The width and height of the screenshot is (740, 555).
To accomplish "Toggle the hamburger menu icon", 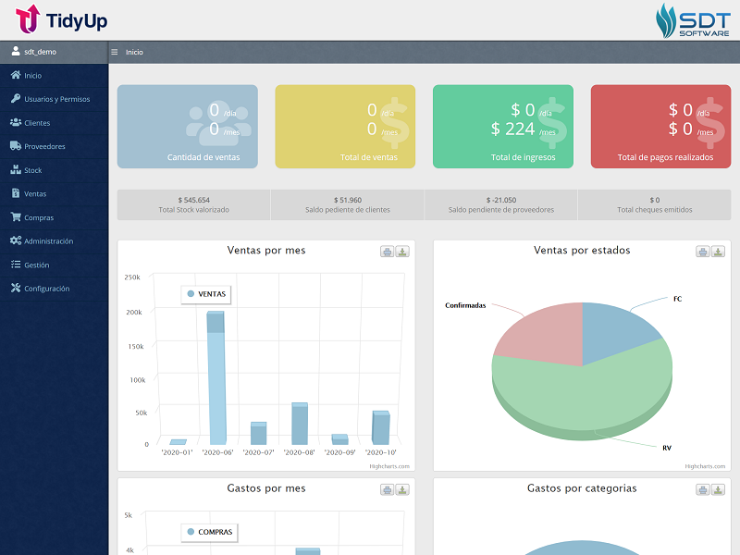I will pos(114,52).
